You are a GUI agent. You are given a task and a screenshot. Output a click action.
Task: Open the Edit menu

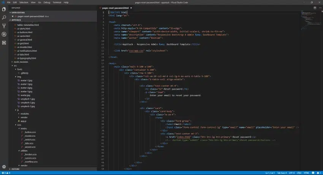[15, 3]
